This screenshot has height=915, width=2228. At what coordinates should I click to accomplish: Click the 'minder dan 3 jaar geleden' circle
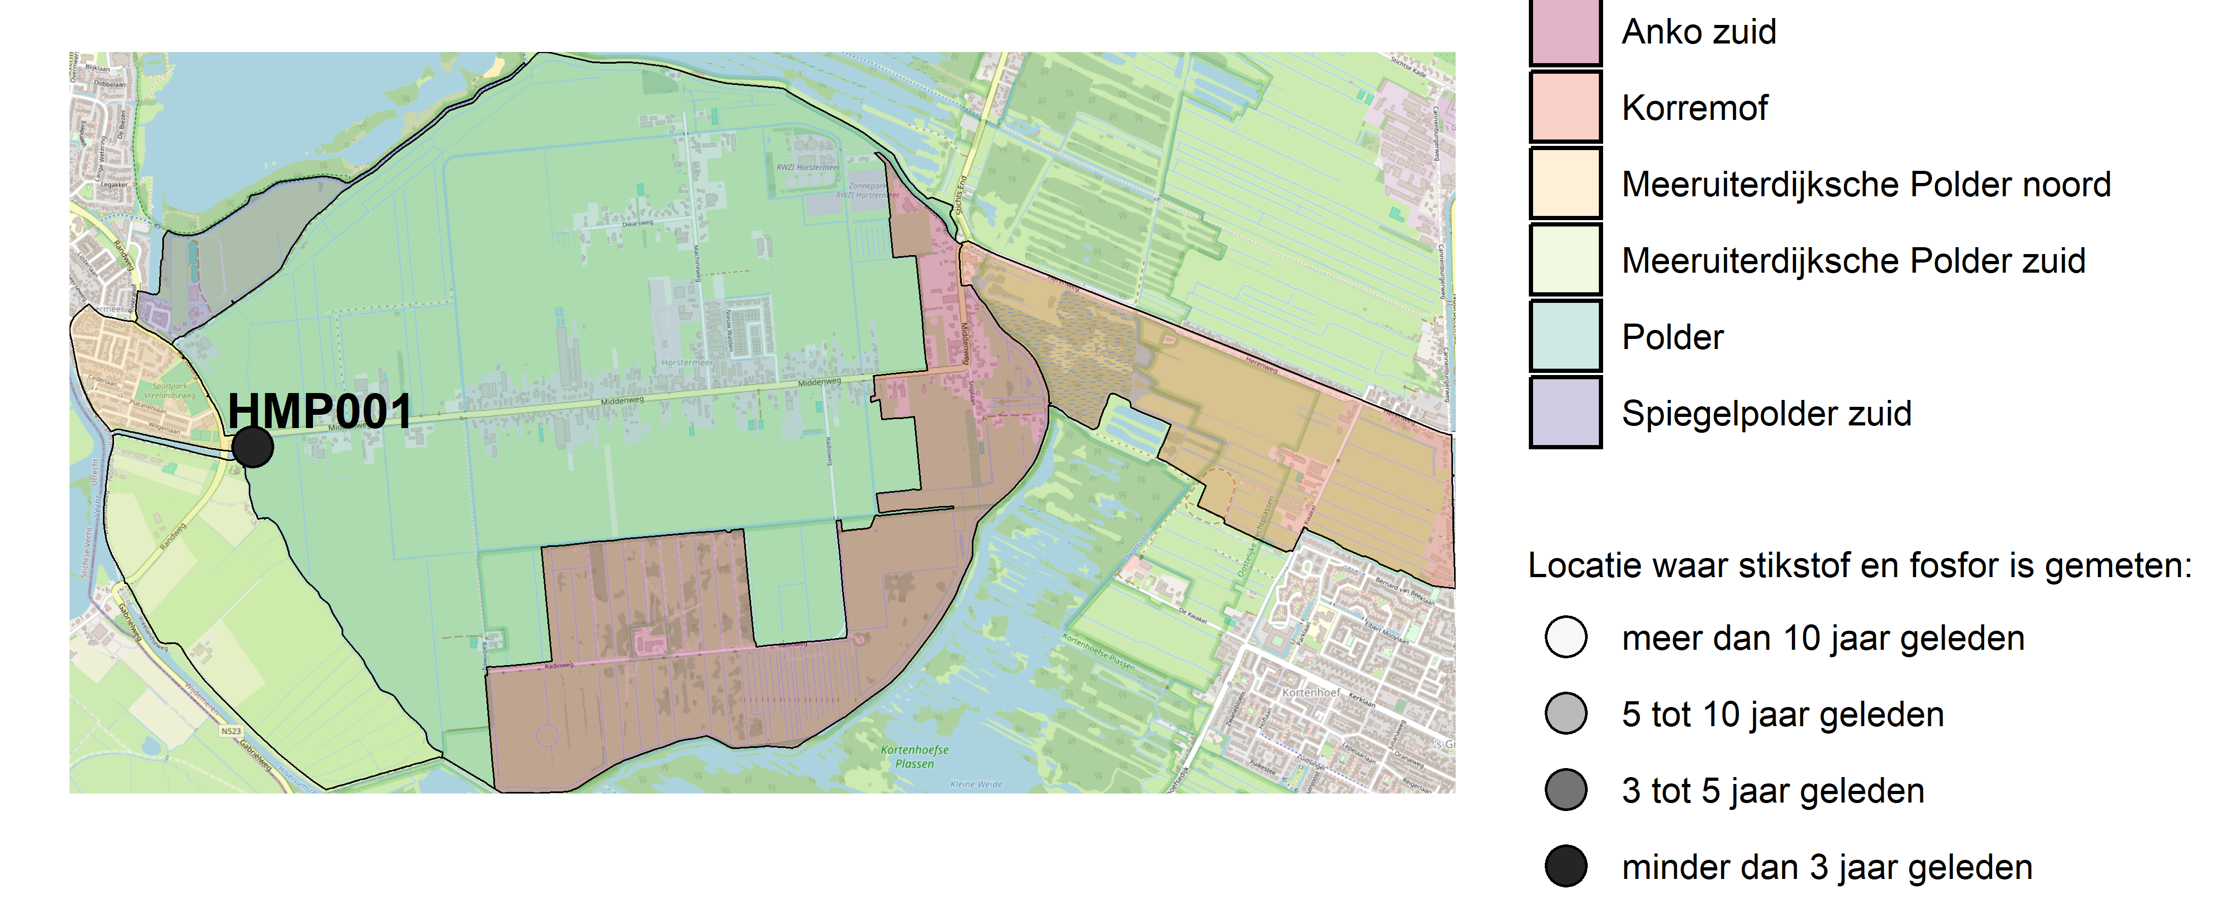point(1565,866)
